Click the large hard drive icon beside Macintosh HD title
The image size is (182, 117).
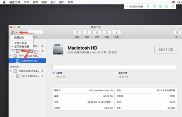point(58,49)
